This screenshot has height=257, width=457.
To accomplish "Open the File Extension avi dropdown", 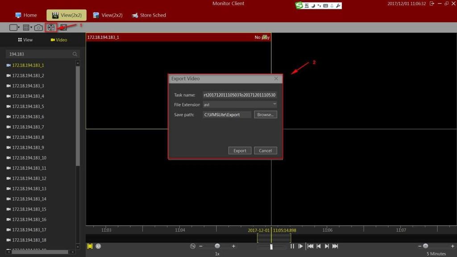I will pos(240,104).
